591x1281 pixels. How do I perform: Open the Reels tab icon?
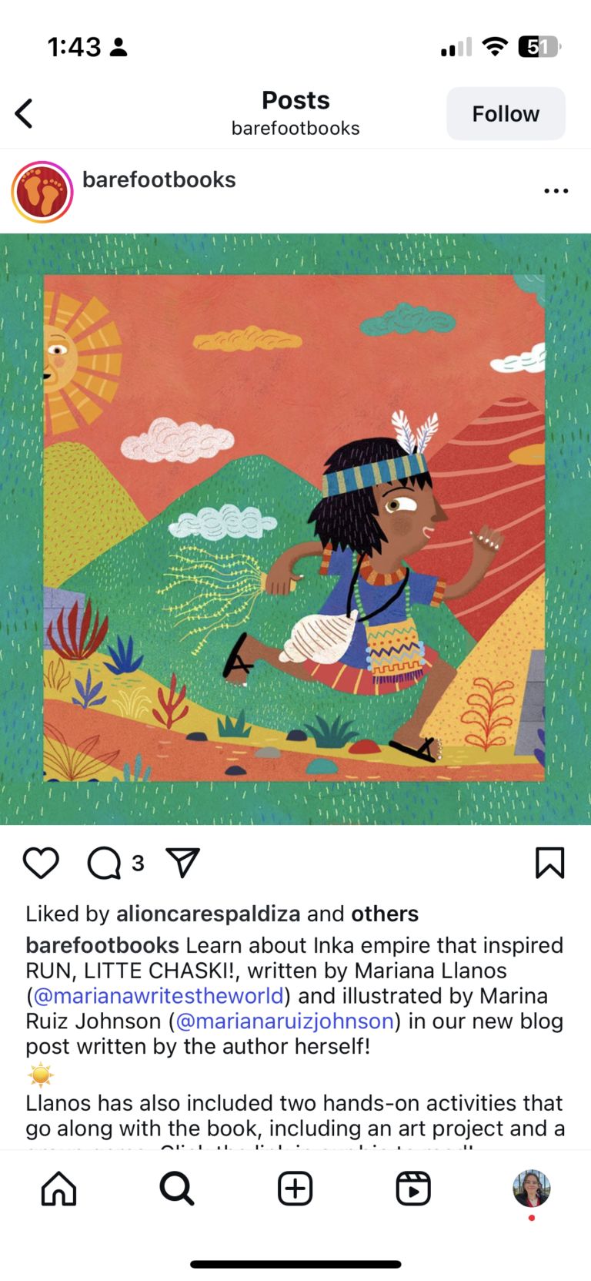pyautogui.click(x=413, y=1189)
